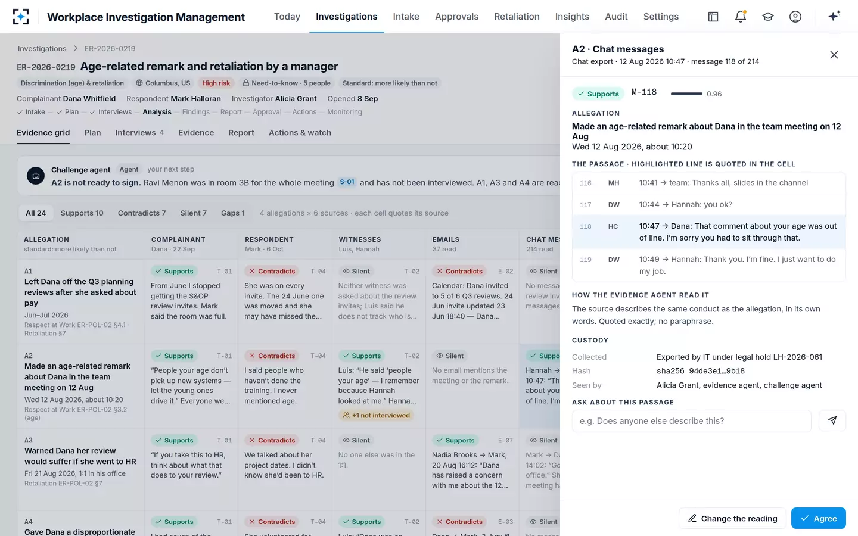Switch to the Intake tab

[406, 17]
